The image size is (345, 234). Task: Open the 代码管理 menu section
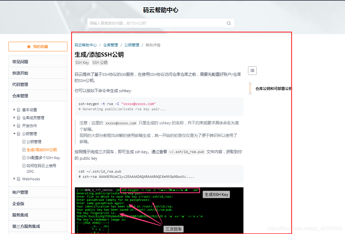(38, 84)
